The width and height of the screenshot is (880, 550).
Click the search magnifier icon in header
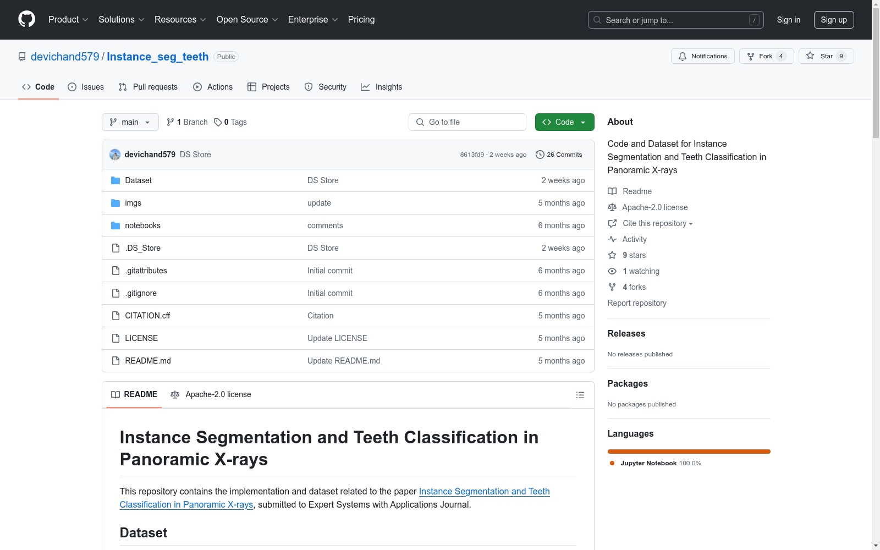pyautogui.click(x=597, y=20)
